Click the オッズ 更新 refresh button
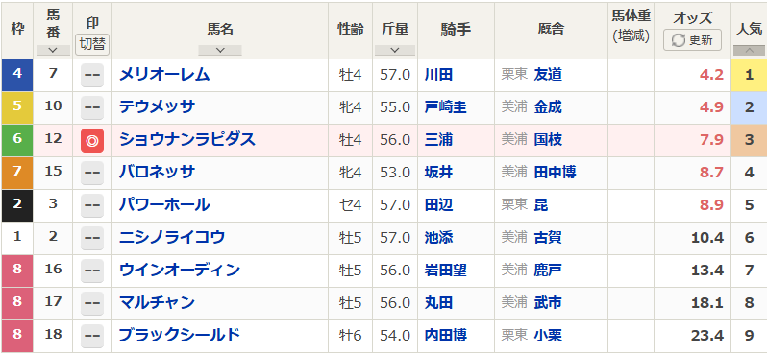Viewport: 767px width, 353px height. 692,40
